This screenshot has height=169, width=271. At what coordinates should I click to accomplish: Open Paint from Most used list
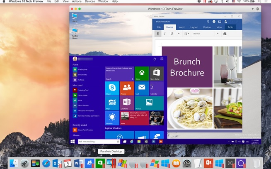[77, 100]
